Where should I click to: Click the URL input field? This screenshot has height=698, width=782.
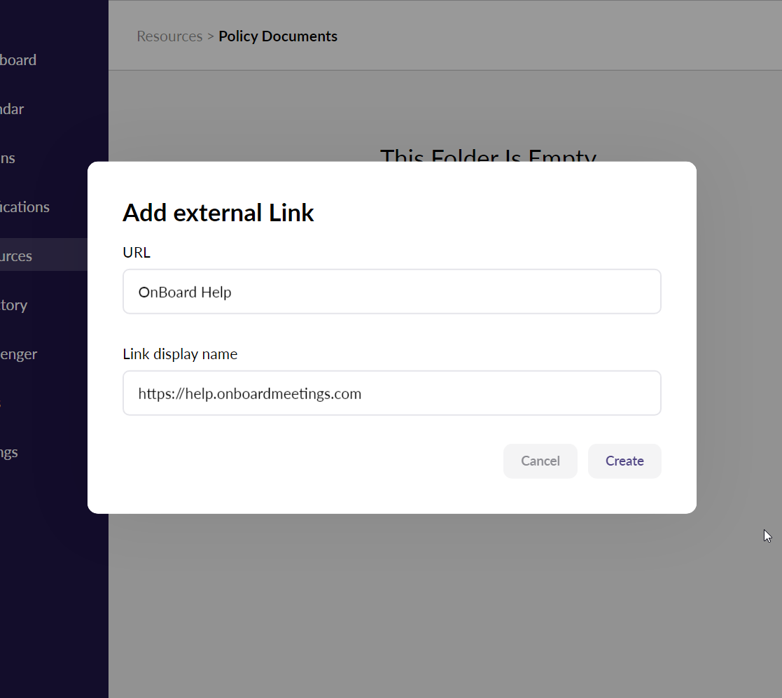point(392,292)
